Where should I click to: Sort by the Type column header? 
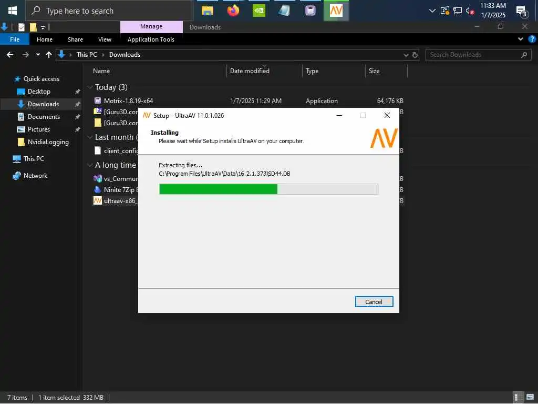click(x=312, y=71)
